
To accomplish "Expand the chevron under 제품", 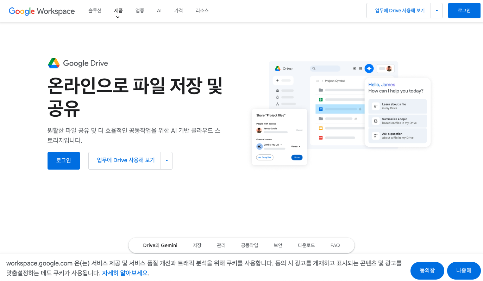I will (x=118, y=17).
